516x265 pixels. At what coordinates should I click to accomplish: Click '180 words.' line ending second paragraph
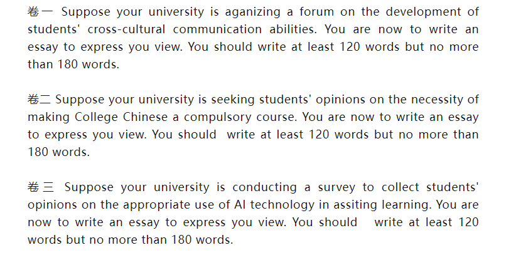[x=58, y=152]
